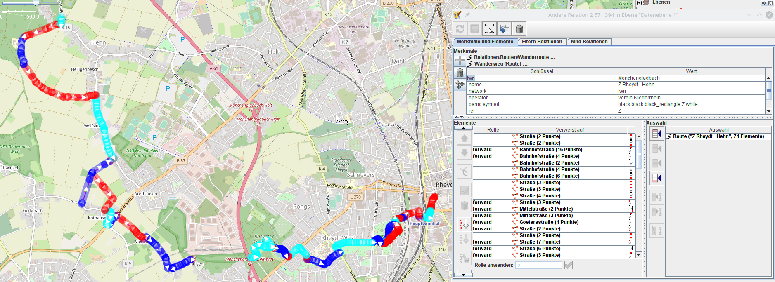Append selection to end of member list icon
This screenshot has height=282, width=775.
pos(656,178)
